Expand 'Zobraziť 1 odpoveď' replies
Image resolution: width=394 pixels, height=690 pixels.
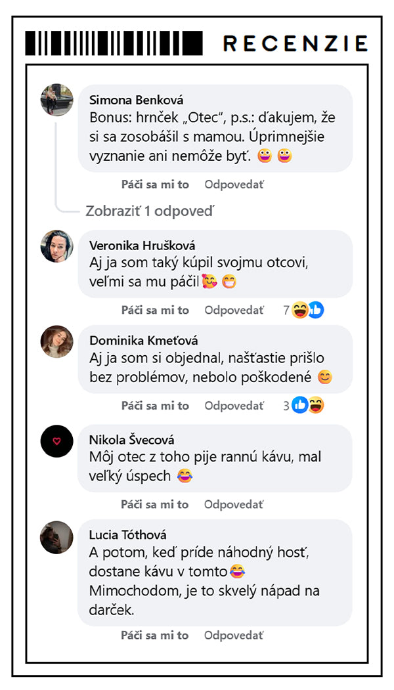click(149, 211)
